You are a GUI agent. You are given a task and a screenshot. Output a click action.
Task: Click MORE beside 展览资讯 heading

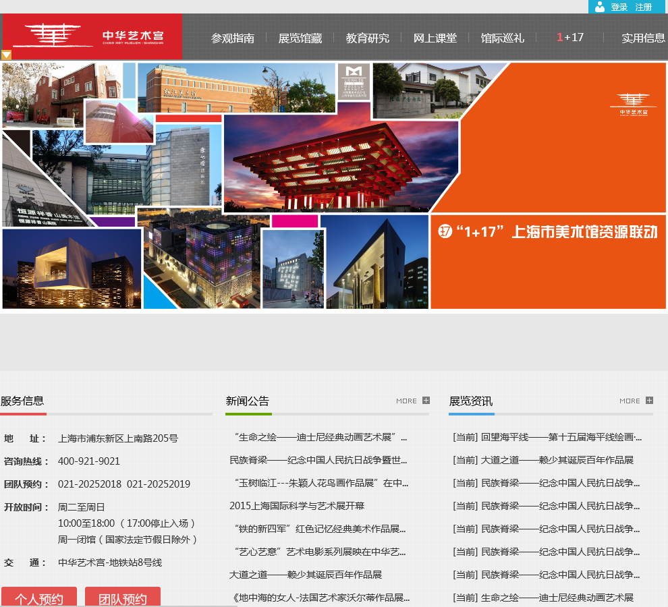coord(630,401)
